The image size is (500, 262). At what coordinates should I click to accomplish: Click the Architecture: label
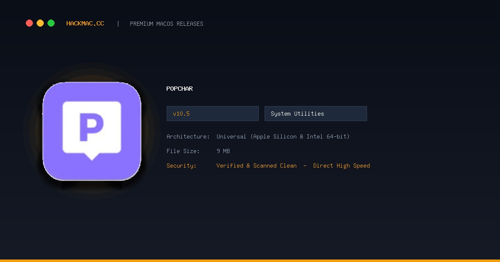tap(188, 136)
